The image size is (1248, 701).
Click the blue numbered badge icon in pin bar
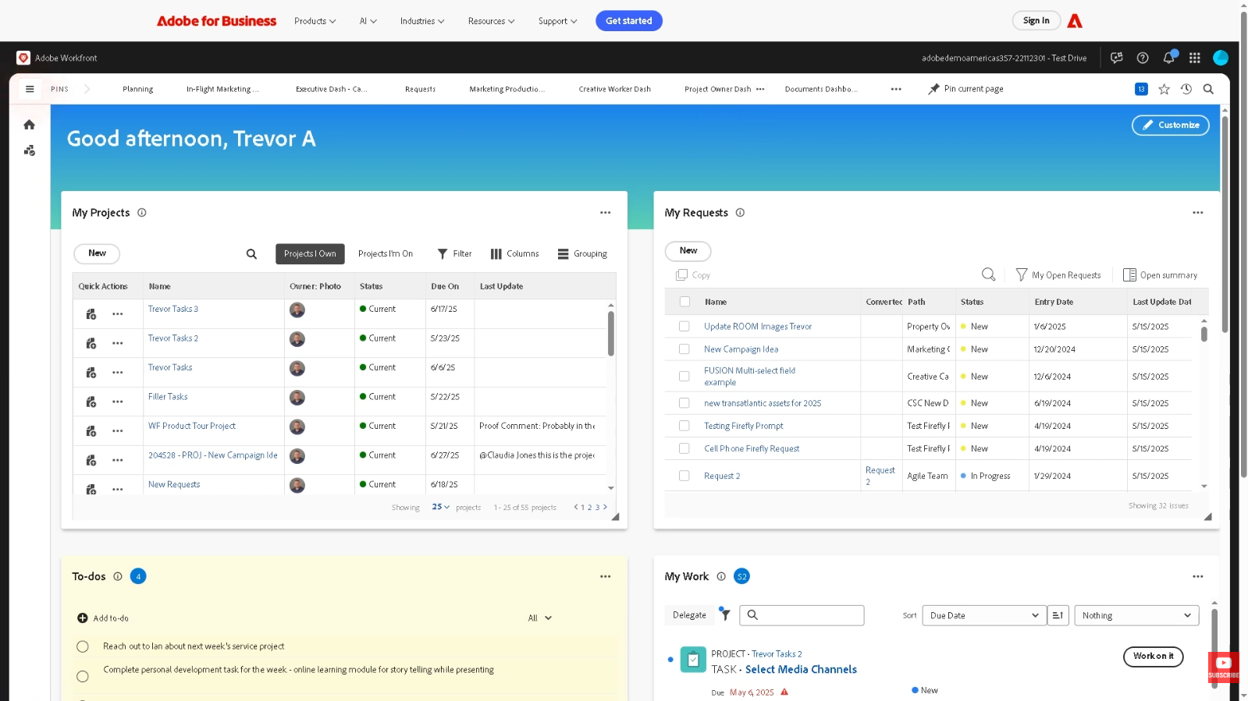click(1141, 89)
